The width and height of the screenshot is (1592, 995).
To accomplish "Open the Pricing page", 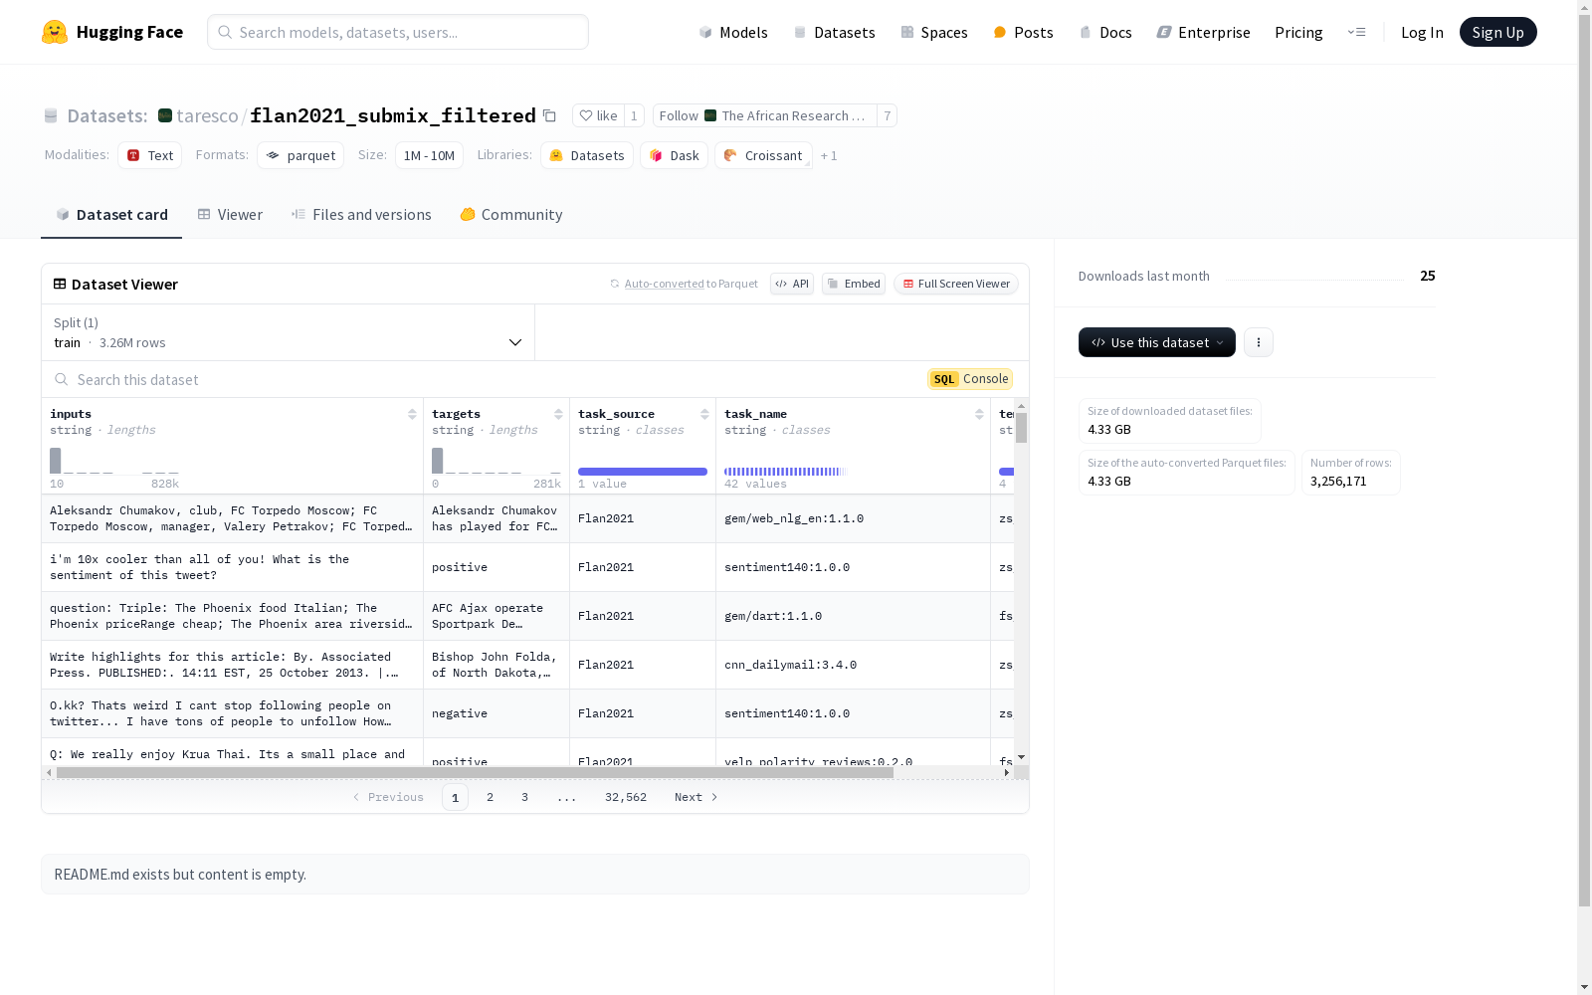I will coord(1298,32).
